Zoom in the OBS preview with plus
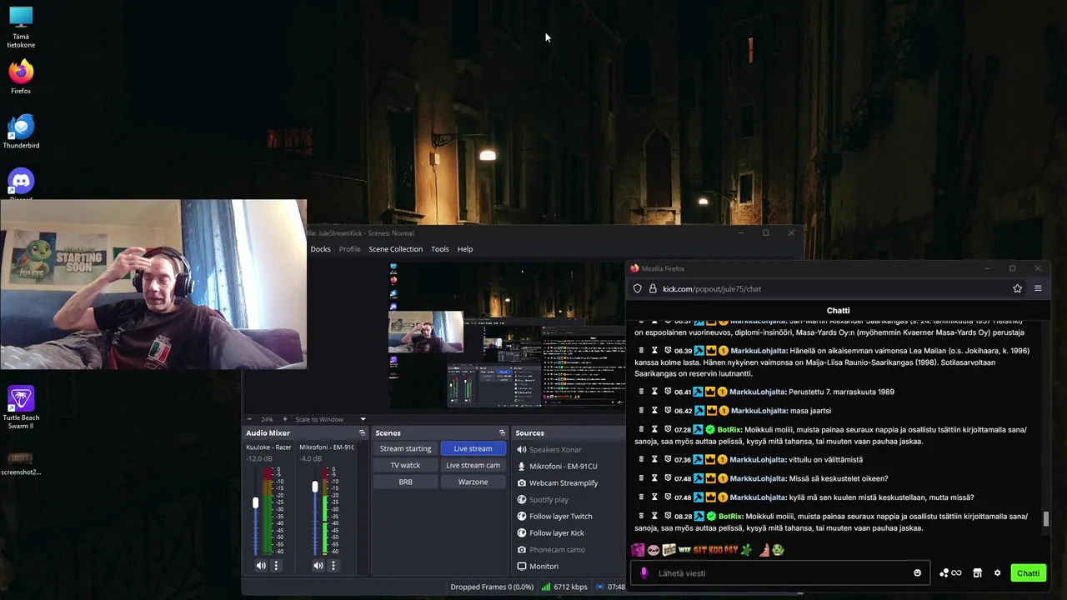The image size is (1067, 600). (x=284, y=419)
